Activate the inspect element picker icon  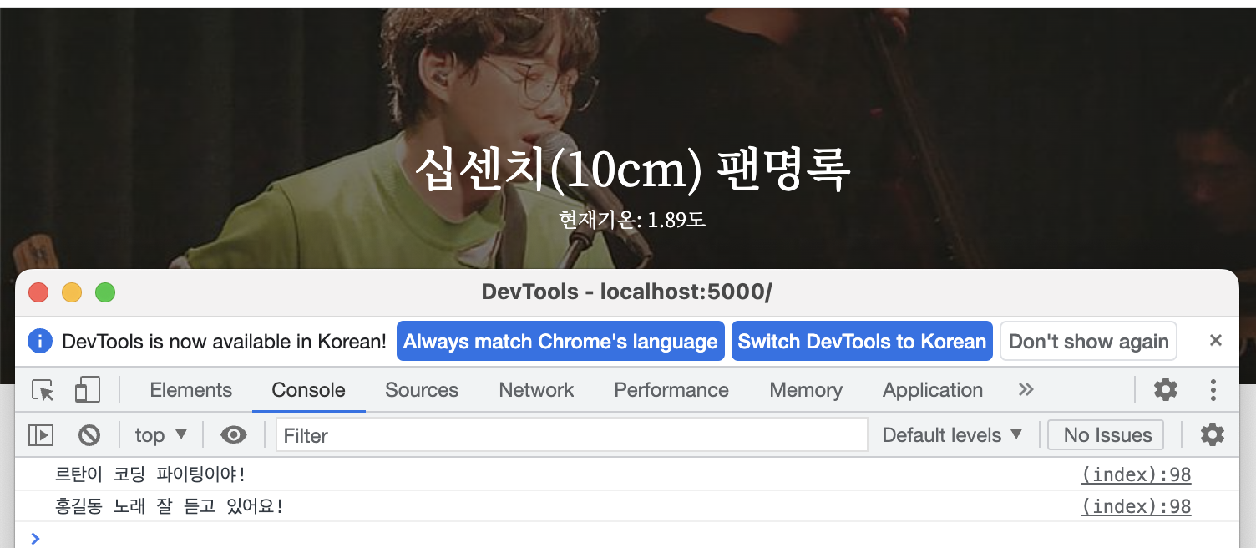pyautogui.click(x=43, y=390)
